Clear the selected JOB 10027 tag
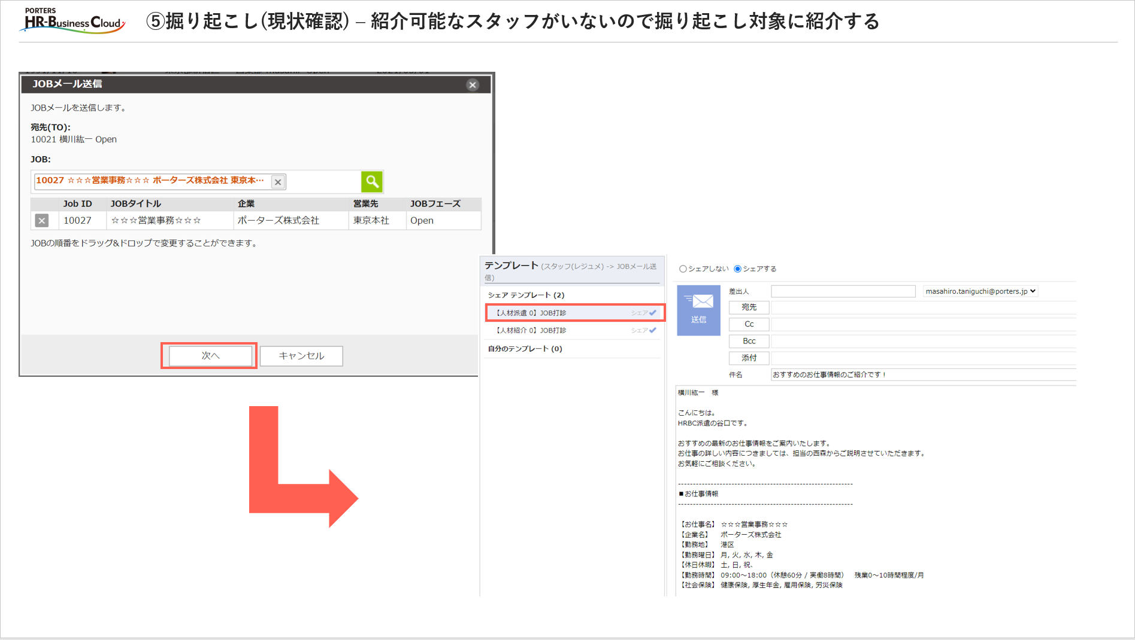1135x640 pixels. click(278, 182)
